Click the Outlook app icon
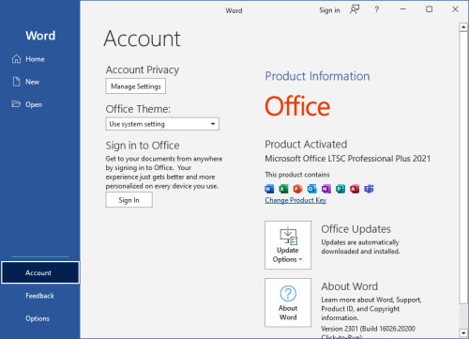 311,189
